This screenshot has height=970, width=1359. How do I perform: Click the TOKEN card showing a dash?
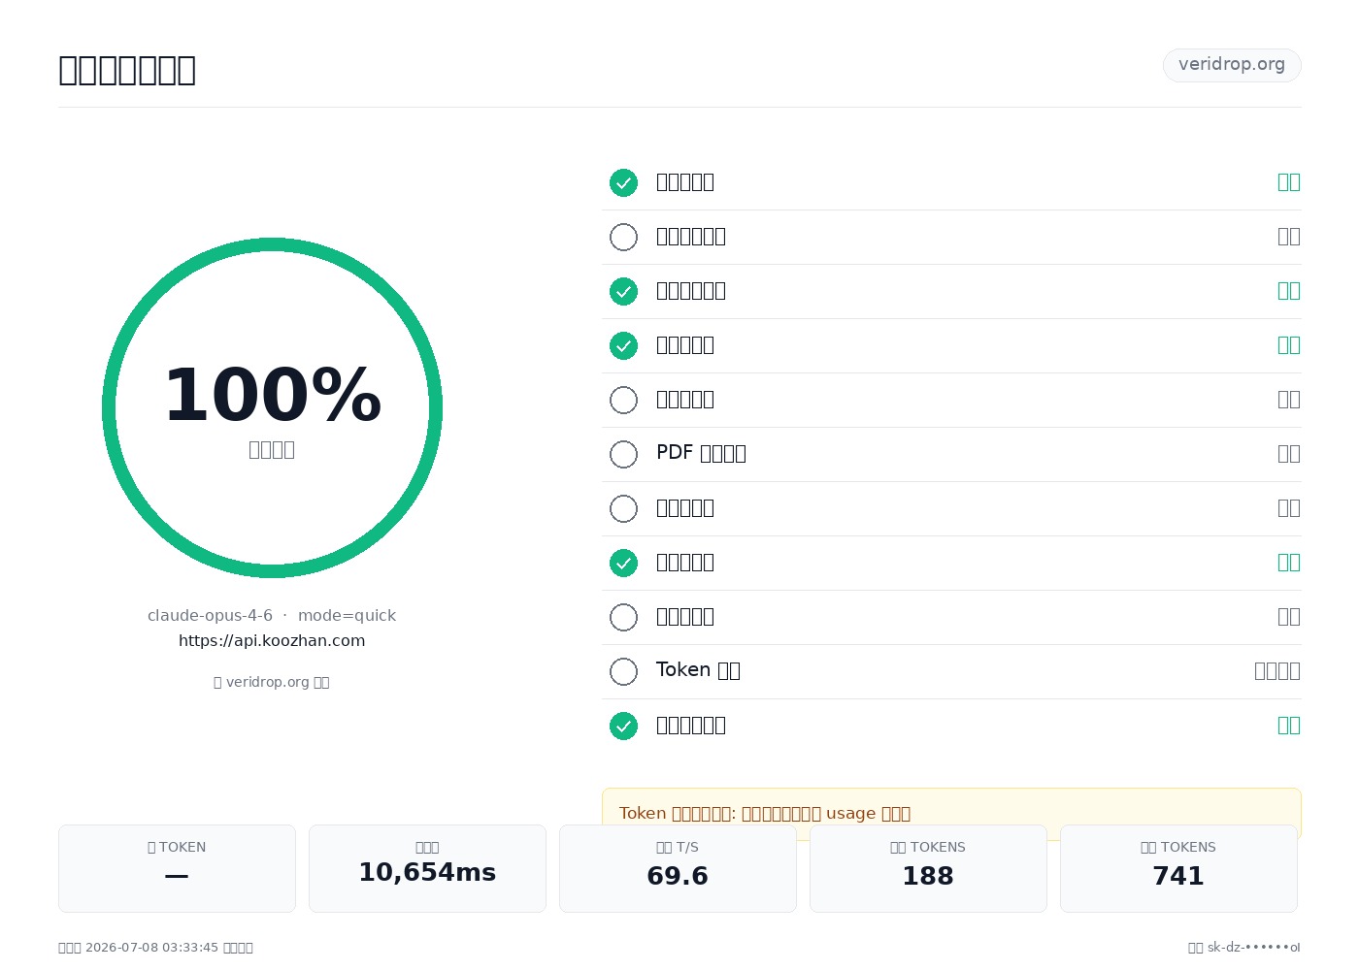click(177, 868)
